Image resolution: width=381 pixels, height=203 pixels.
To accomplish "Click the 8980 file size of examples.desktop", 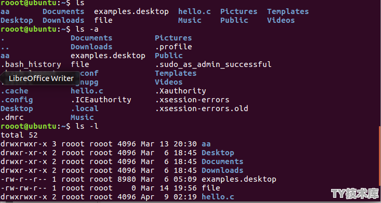I will coord(127,179).
